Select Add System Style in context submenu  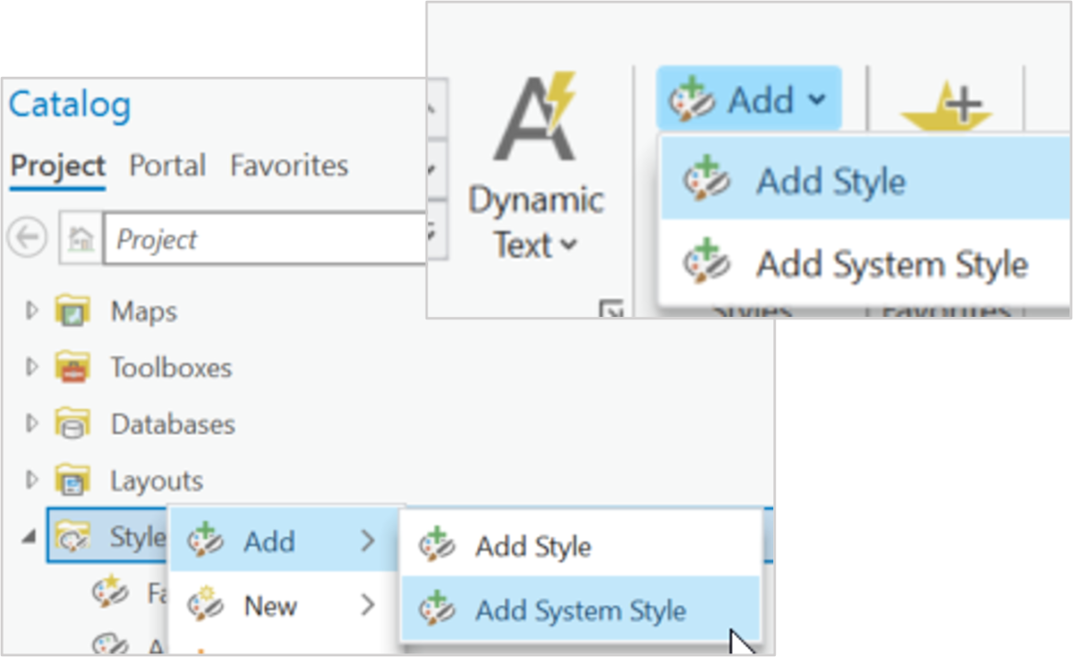(x=580, y=611)
